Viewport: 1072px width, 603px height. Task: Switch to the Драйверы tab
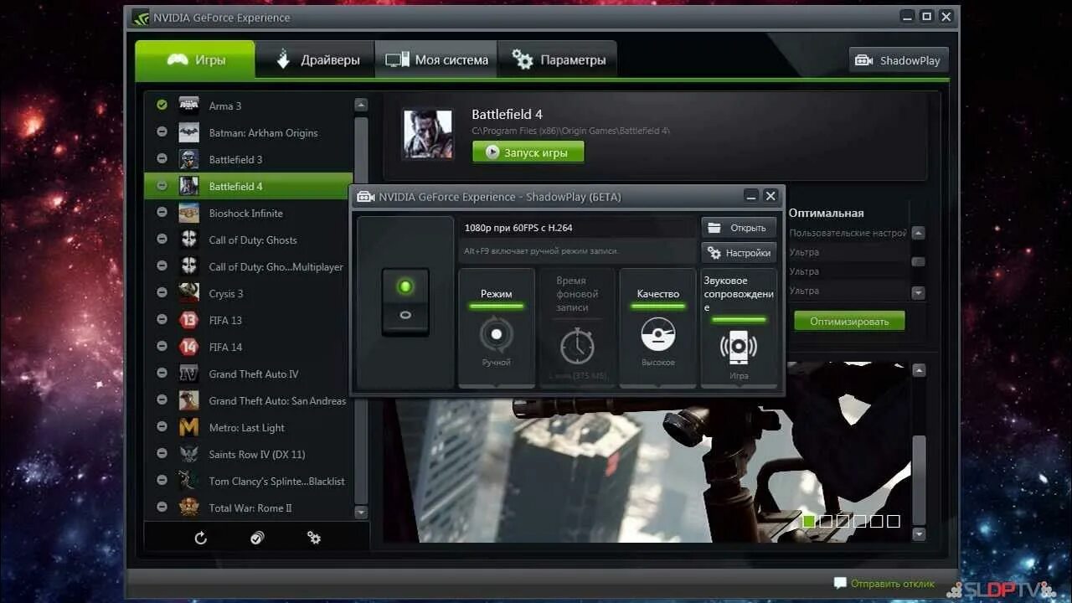coord(315,60)
